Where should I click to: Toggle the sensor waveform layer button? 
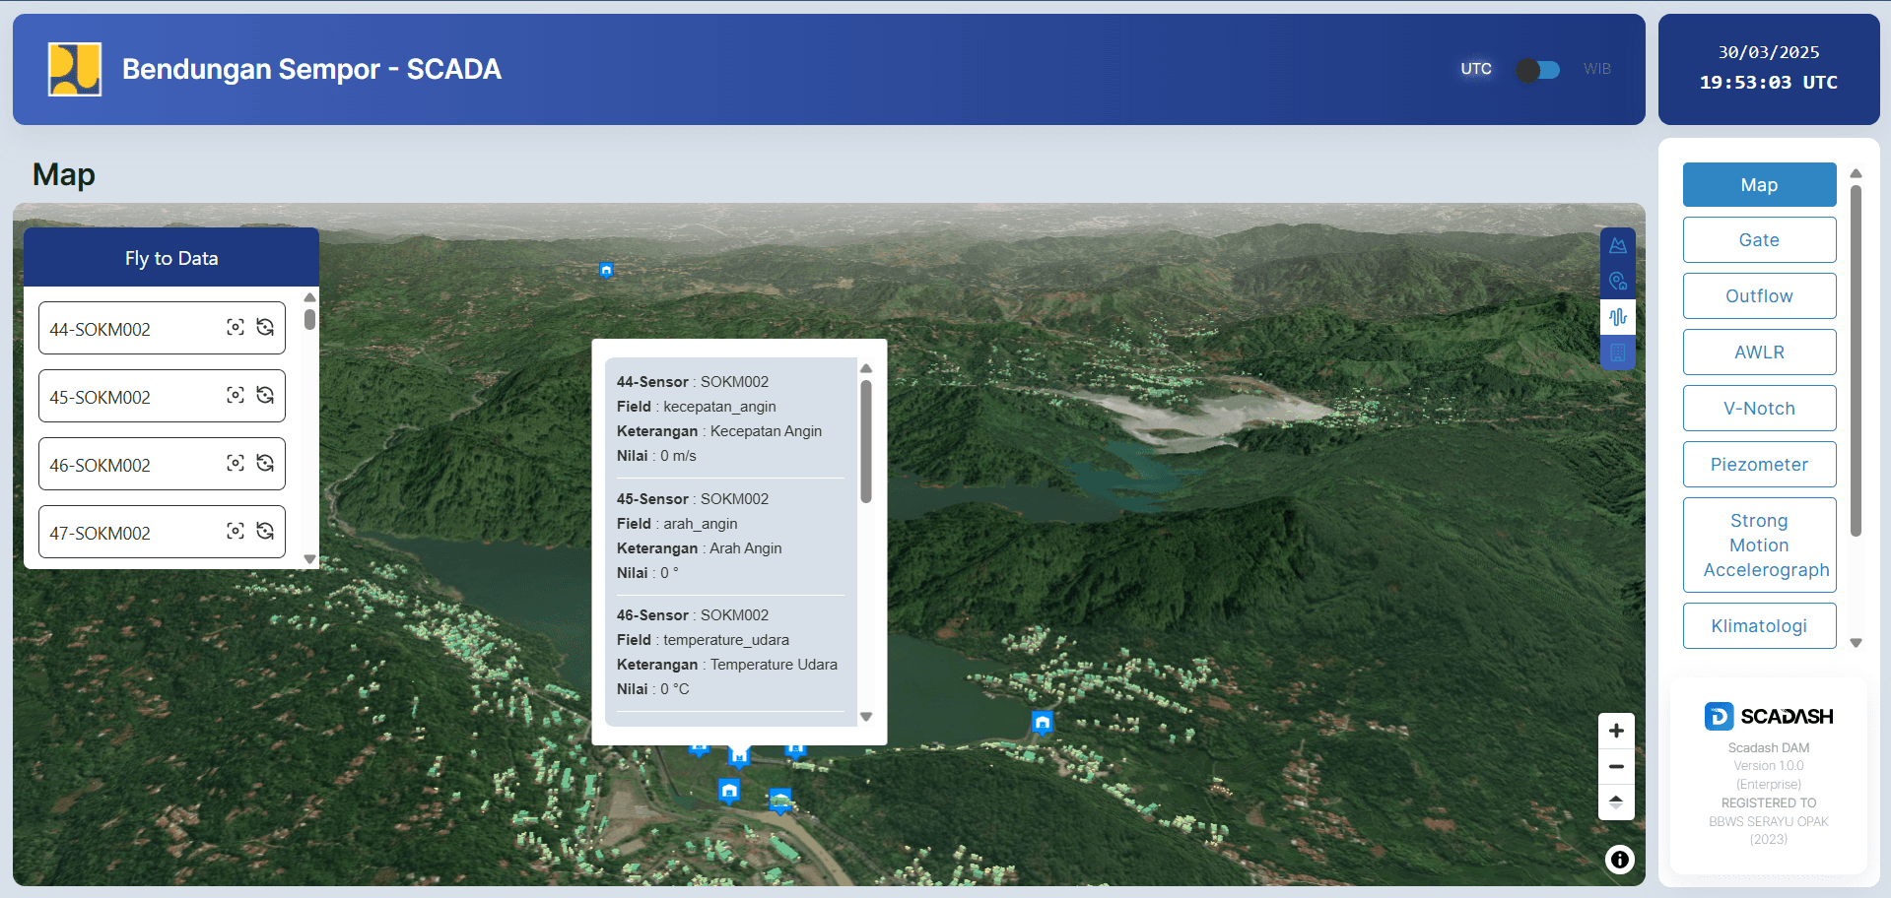click(x=1617, y=317)
